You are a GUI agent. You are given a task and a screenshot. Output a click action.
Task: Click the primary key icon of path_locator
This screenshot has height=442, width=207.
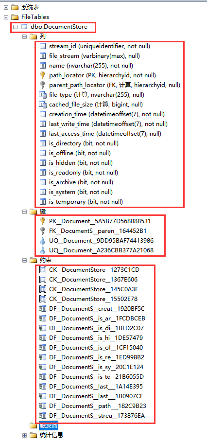tap(43, 75)
